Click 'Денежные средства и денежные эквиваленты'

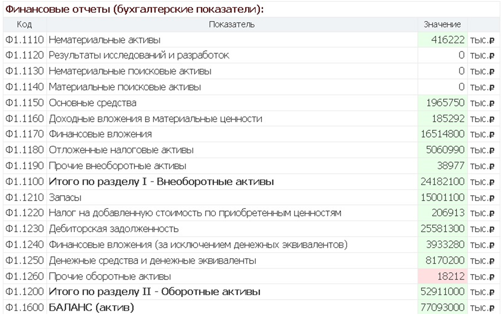(152, 261)
